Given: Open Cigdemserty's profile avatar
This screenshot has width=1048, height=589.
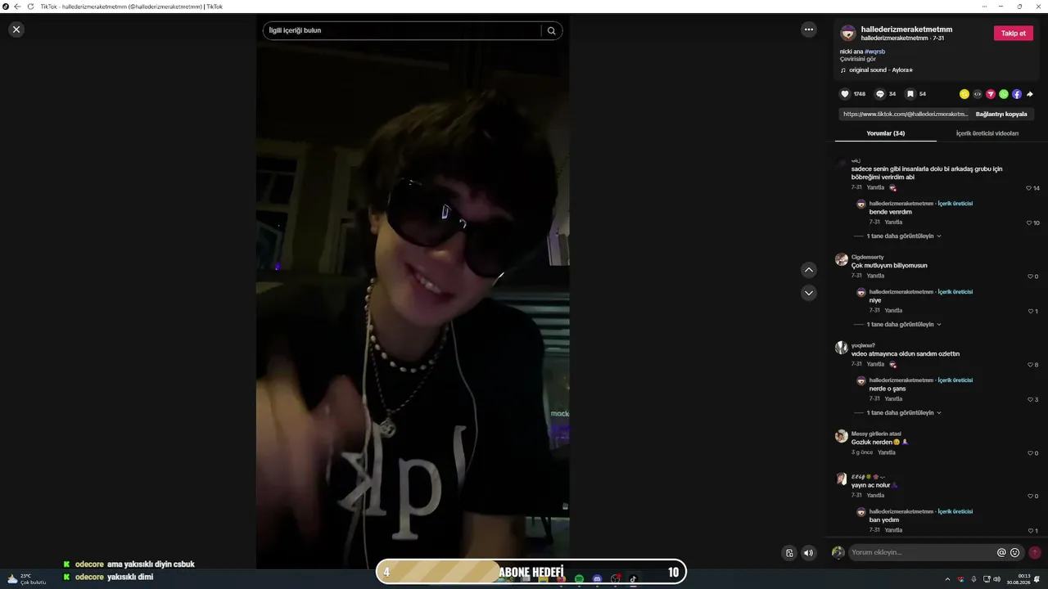Looking at the screenshot, I should 841,259.
